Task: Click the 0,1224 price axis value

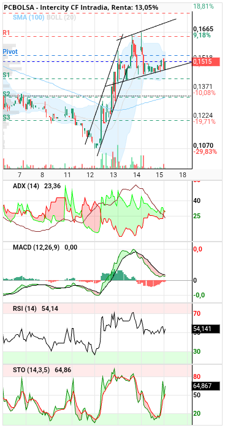Action: pos(203,115)
